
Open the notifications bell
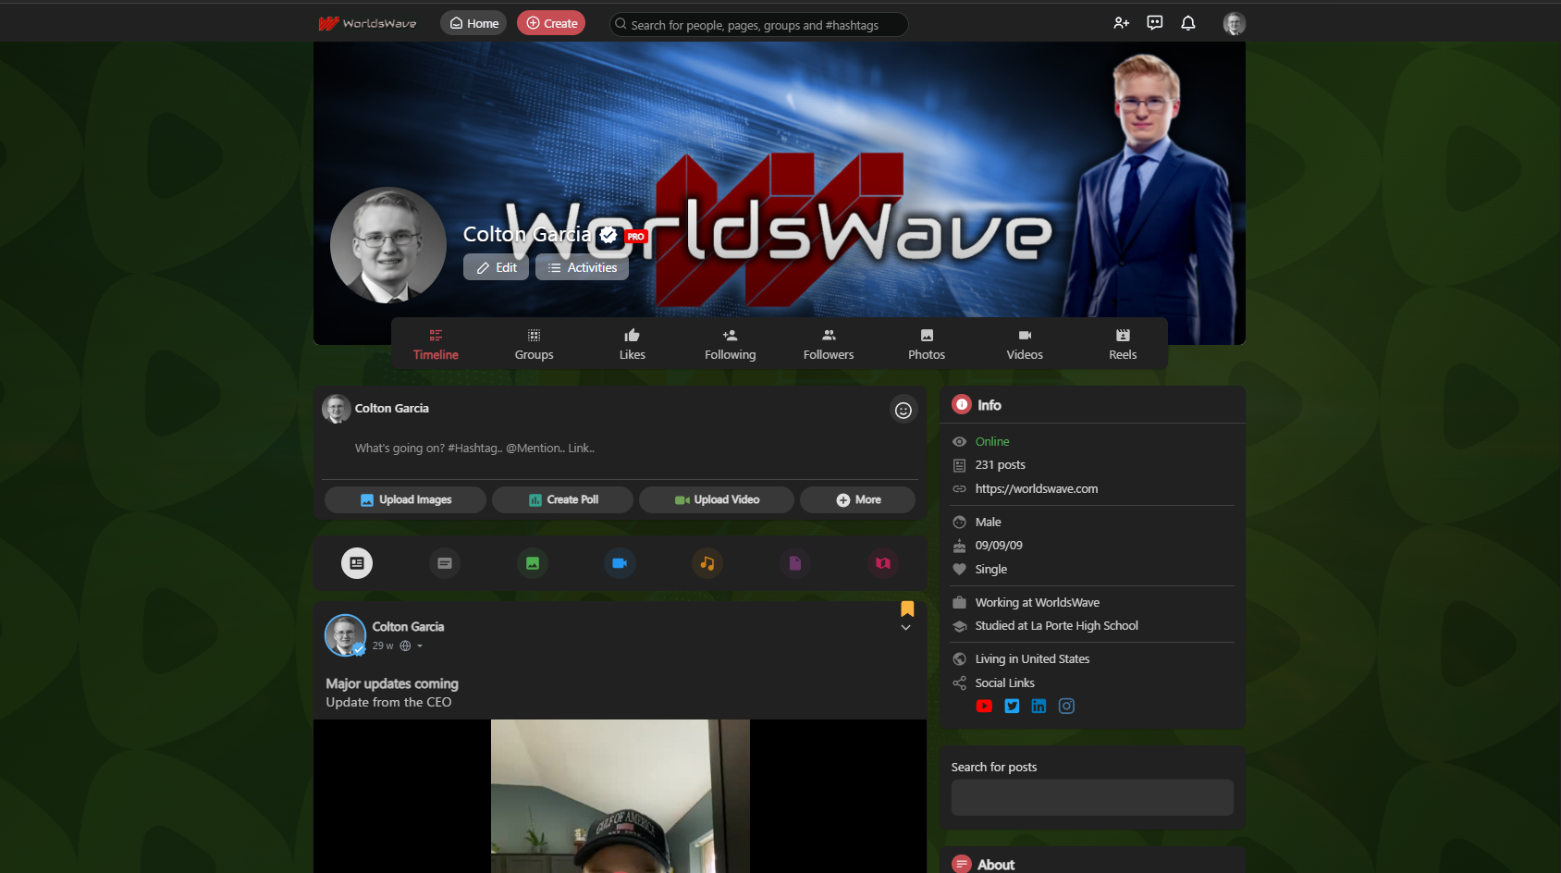click(1187, 23)
